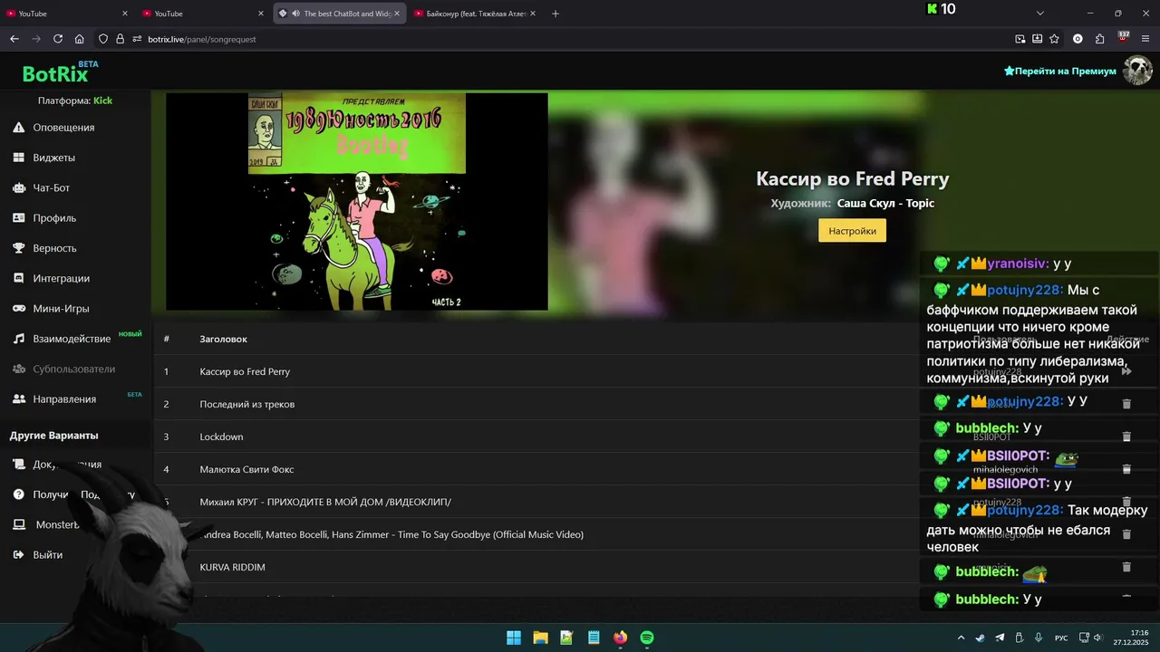1160x652 pixels.
Task: Click the Telegram tray icon
Action: coord(1000,638)
